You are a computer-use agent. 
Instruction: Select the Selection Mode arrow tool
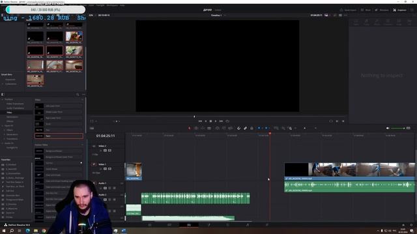[190, 129]
